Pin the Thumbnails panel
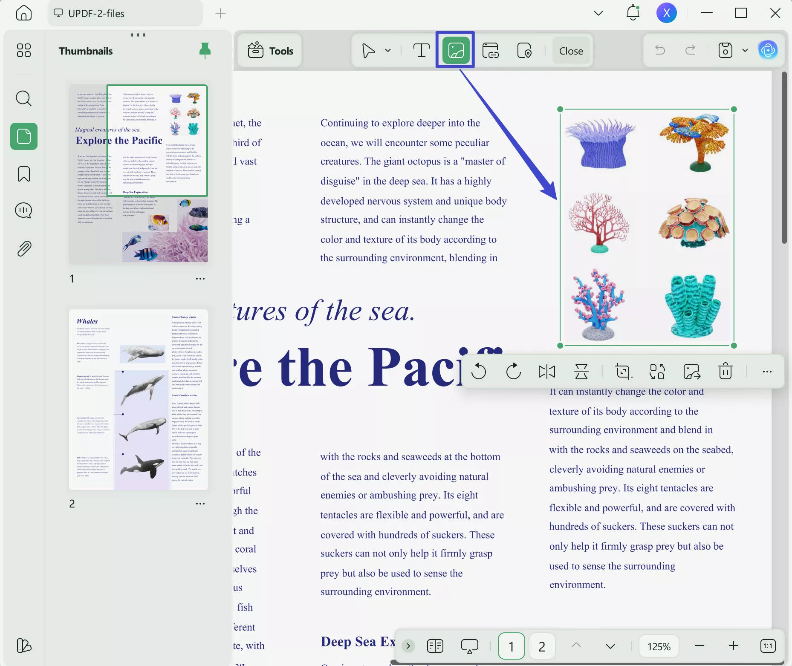Image resolution: width=792 pixels, height=666 pixels. point(205,50)
